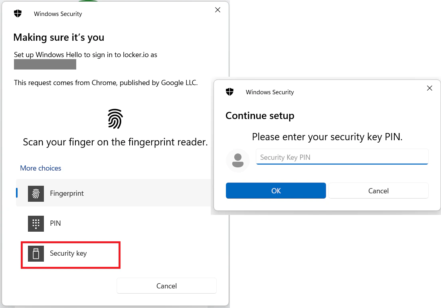Select the PIN keypad icon
The width and height of the screenshot is (441, 308).
[36, 223]
